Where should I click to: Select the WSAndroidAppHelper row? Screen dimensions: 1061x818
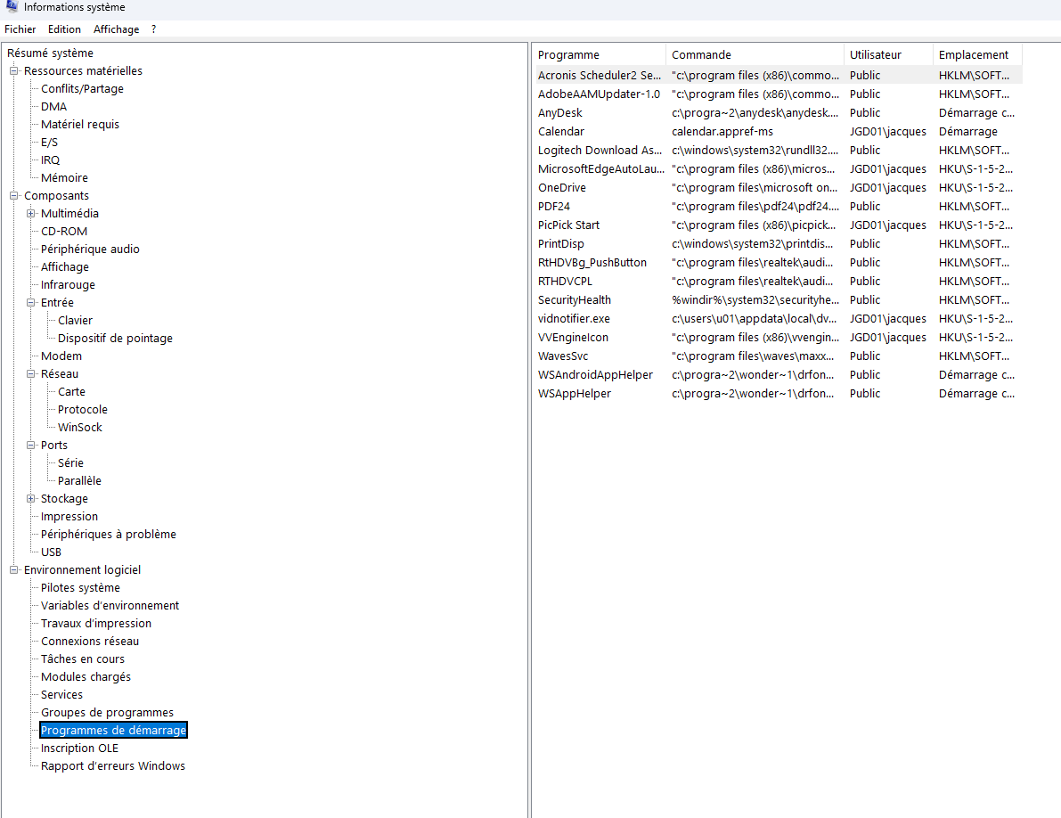coord(779,375)
